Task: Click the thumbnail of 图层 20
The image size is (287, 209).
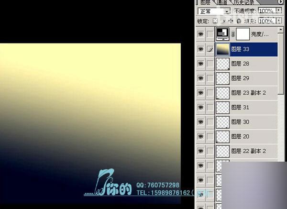Action: pos(222,136)
